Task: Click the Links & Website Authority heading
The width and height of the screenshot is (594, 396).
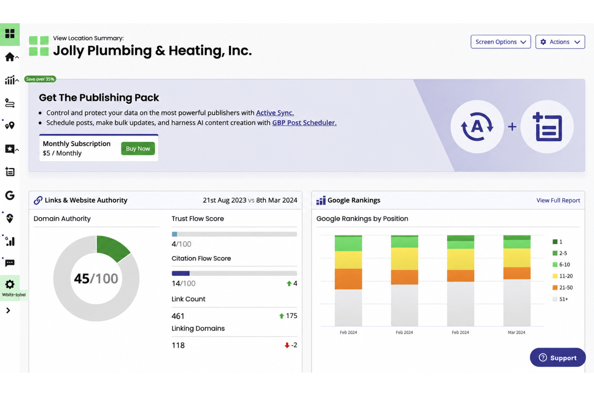Action: [x=86, y=200]
